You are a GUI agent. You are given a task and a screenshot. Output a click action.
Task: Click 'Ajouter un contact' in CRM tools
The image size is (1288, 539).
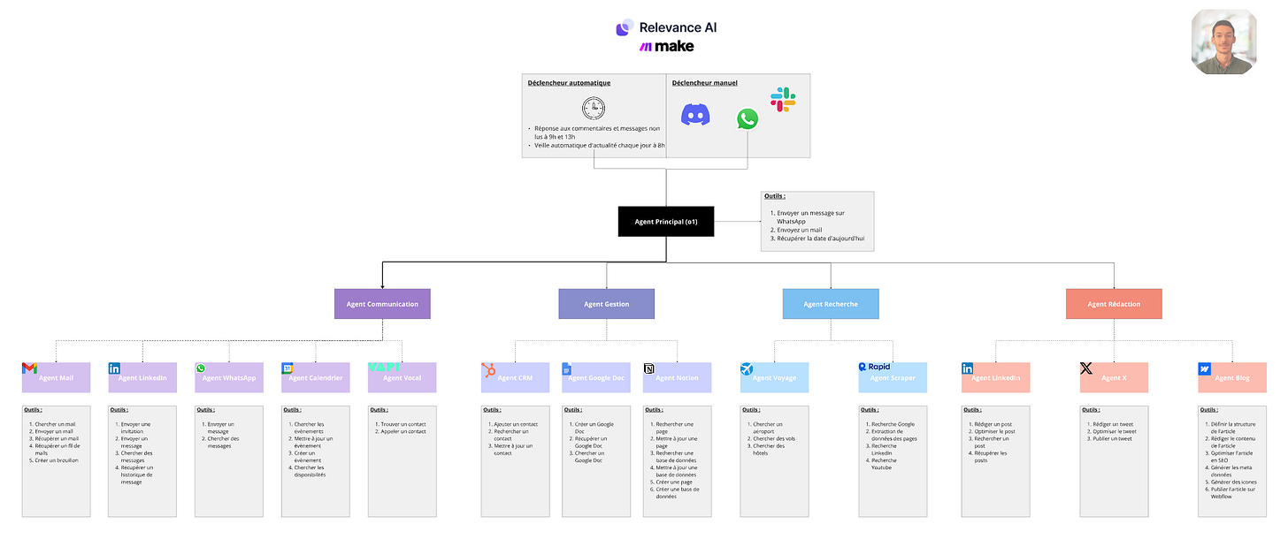pos(516,424)
